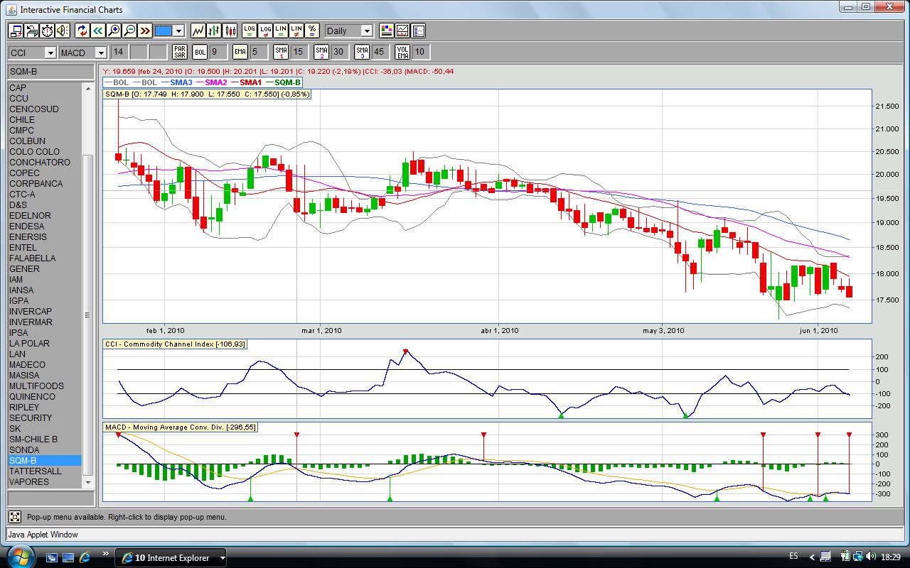Open the print chart icon
The width and height of the screenshot is (910, 568).
coord(31,31)
